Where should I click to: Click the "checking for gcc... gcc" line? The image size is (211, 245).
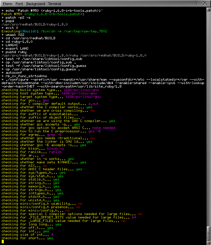click(25, 100)
